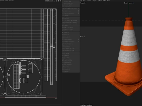The height and width of the screenshot is (106, 142).
Task: Click the UV Rectangularize icon
Action: pos(63,42)
